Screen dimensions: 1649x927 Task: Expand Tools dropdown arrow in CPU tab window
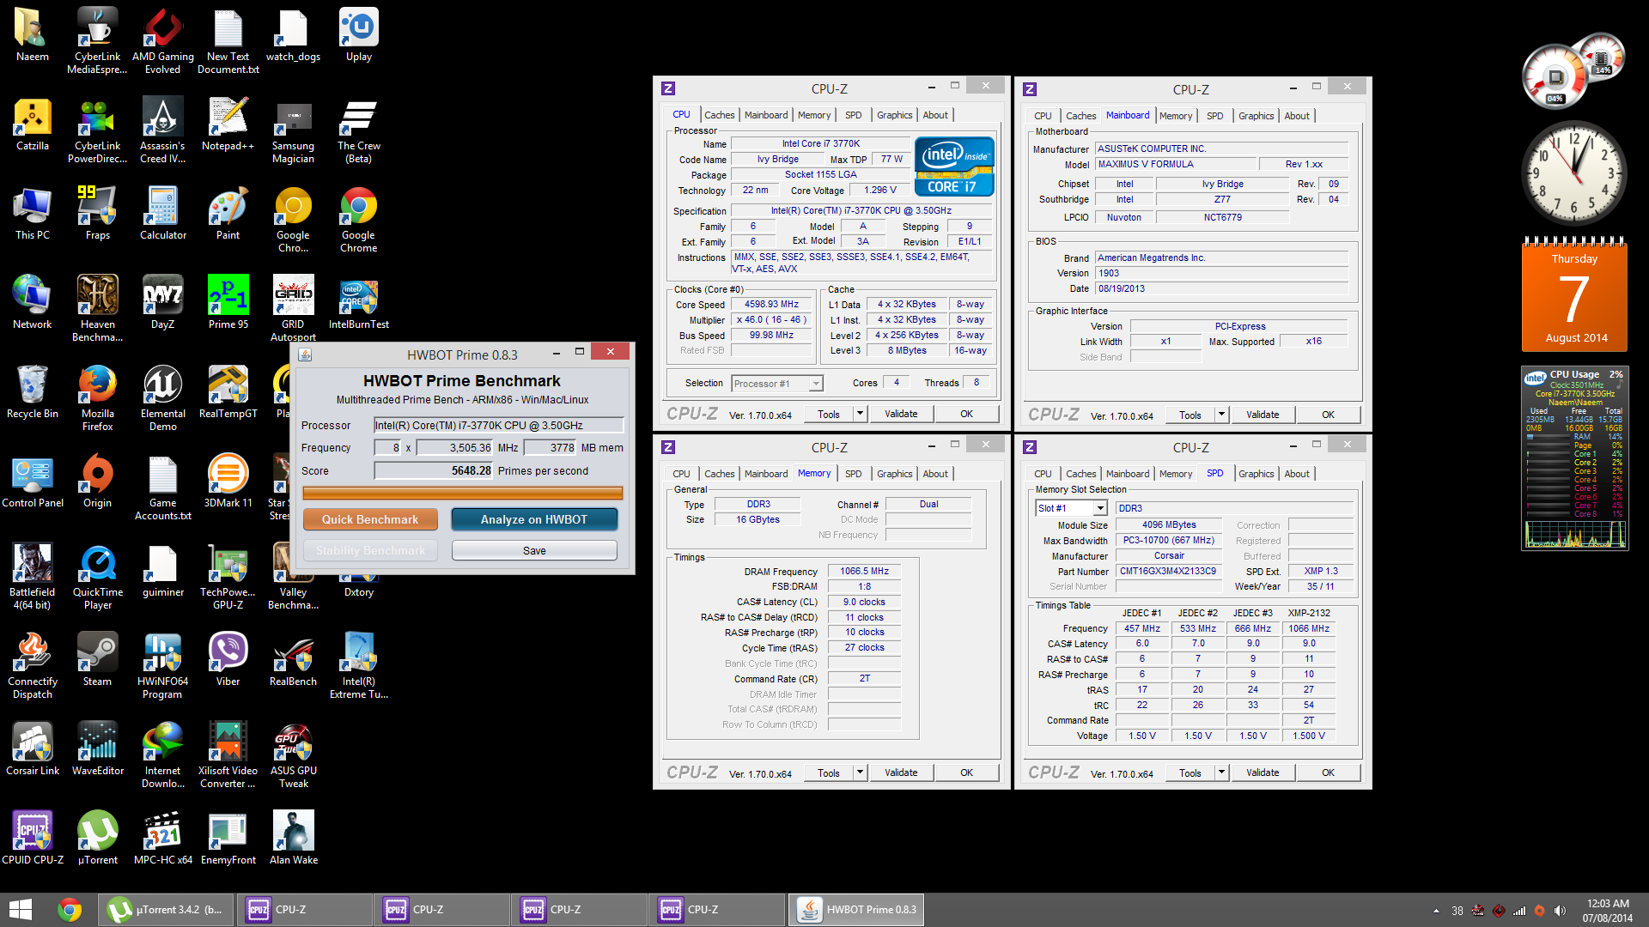860,414
